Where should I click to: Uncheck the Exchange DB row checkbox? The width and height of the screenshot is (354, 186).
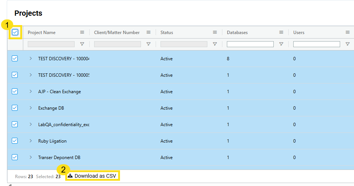tap(15, 108)
